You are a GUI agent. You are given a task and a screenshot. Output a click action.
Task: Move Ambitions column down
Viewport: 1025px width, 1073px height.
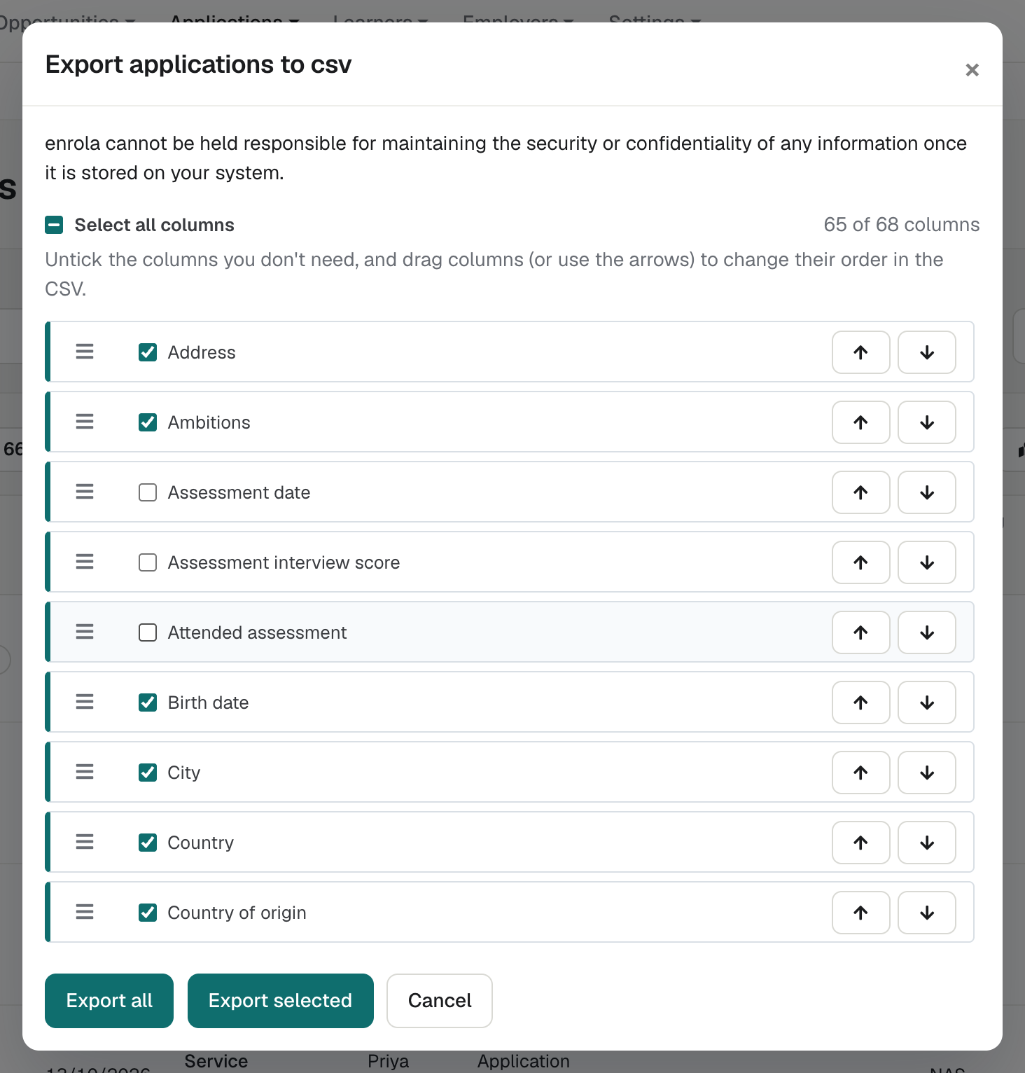[x=927, y=422]
